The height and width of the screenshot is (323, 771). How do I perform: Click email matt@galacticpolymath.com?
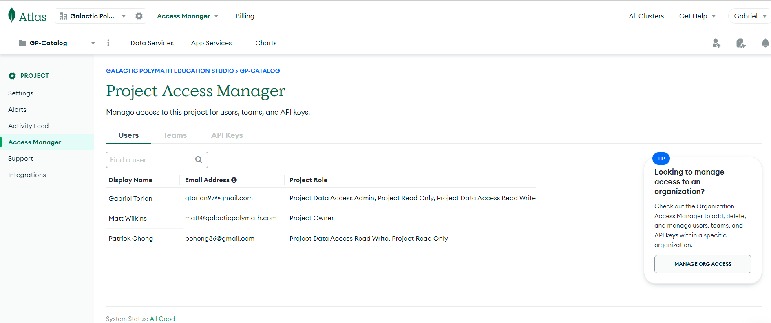click(x=231, y=218)
